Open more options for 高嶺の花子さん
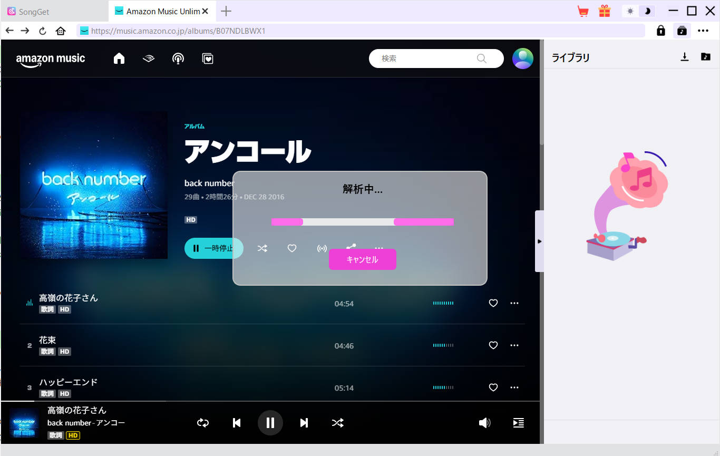Image resolution: width=720 pixels, height=456 pixels. click(514, 303)
